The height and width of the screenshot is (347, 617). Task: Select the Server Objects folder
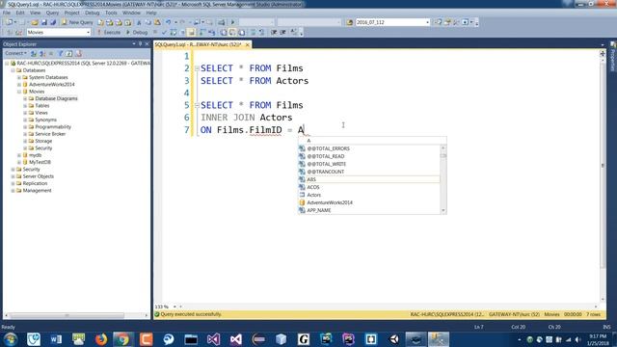click(x=39, y=176)
